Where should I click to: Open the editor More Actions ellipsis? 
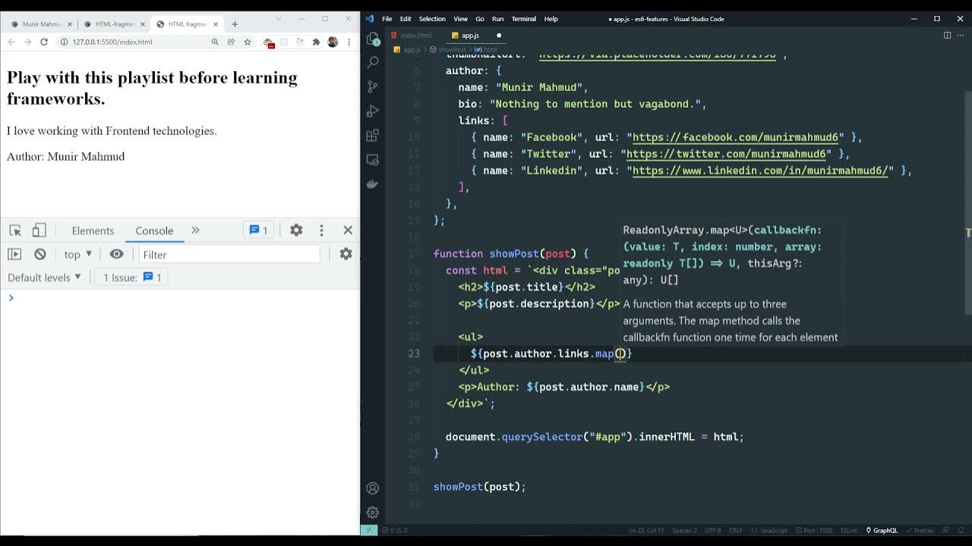[961, 35]
